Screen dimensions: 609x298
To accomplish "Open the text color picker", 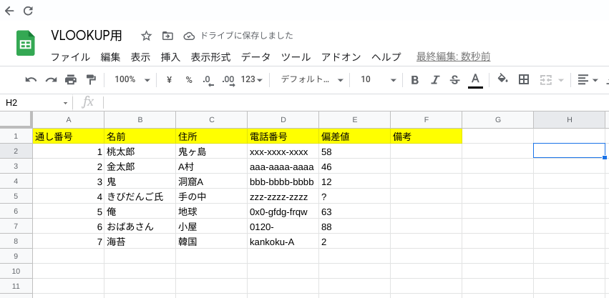I will coord(475,80).
